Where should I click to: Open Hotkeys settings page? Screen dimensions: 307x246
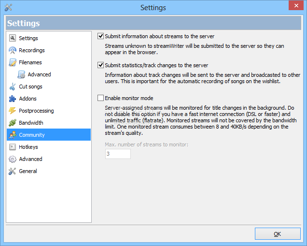point(28,147)
